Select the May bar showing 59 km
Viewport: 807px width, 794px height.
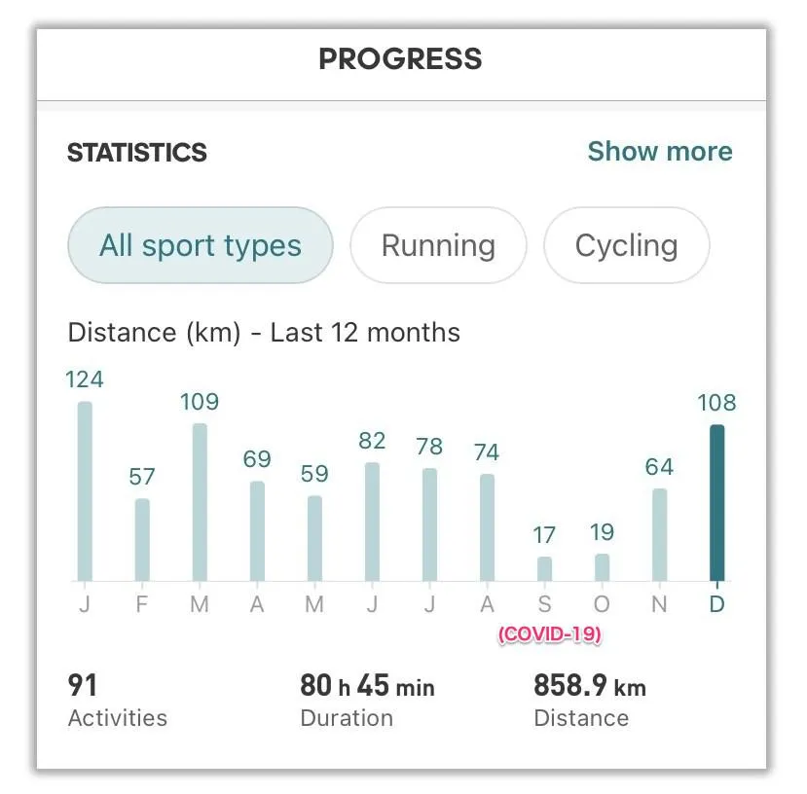314,538
